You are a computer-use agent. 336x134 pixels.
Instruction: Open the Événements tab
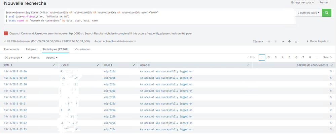[x=11, y=49]
